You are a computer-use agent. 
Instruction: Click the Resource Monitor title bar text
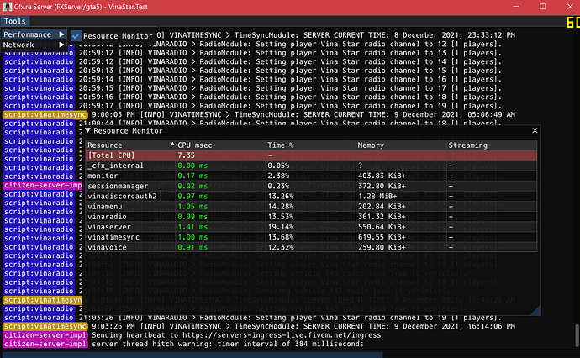(128, 131)
